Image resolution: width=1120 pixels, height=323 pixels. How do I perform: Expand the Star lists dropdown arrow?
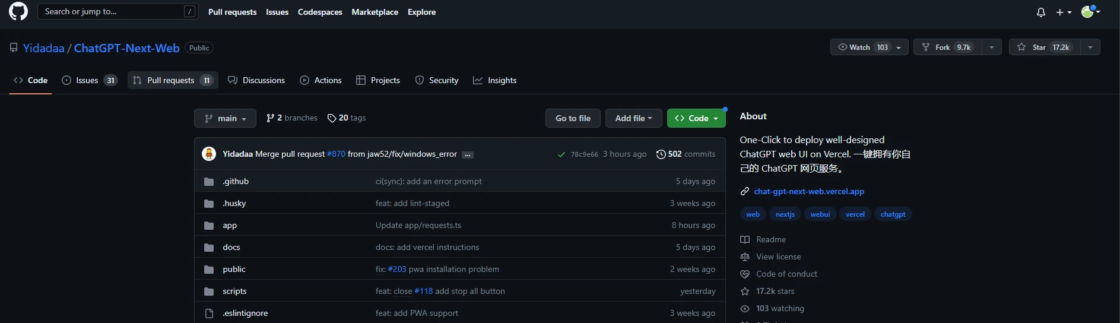(x=1090, y=47)
